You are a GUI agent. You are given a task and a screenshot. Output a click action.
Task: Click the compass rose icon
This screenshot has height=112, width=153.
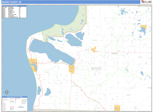click(x=7, y=92)
